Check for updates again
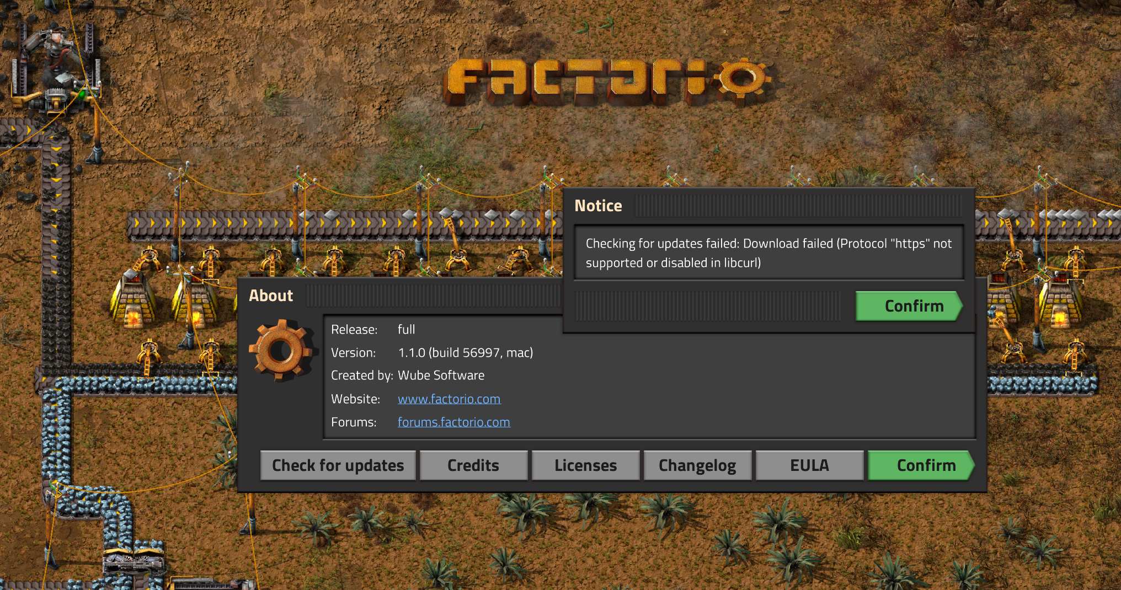 [x=338, y=465]
